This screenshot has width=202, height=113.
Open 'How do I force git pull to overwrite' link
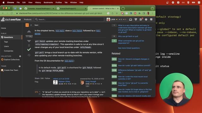tap(133, 84)
